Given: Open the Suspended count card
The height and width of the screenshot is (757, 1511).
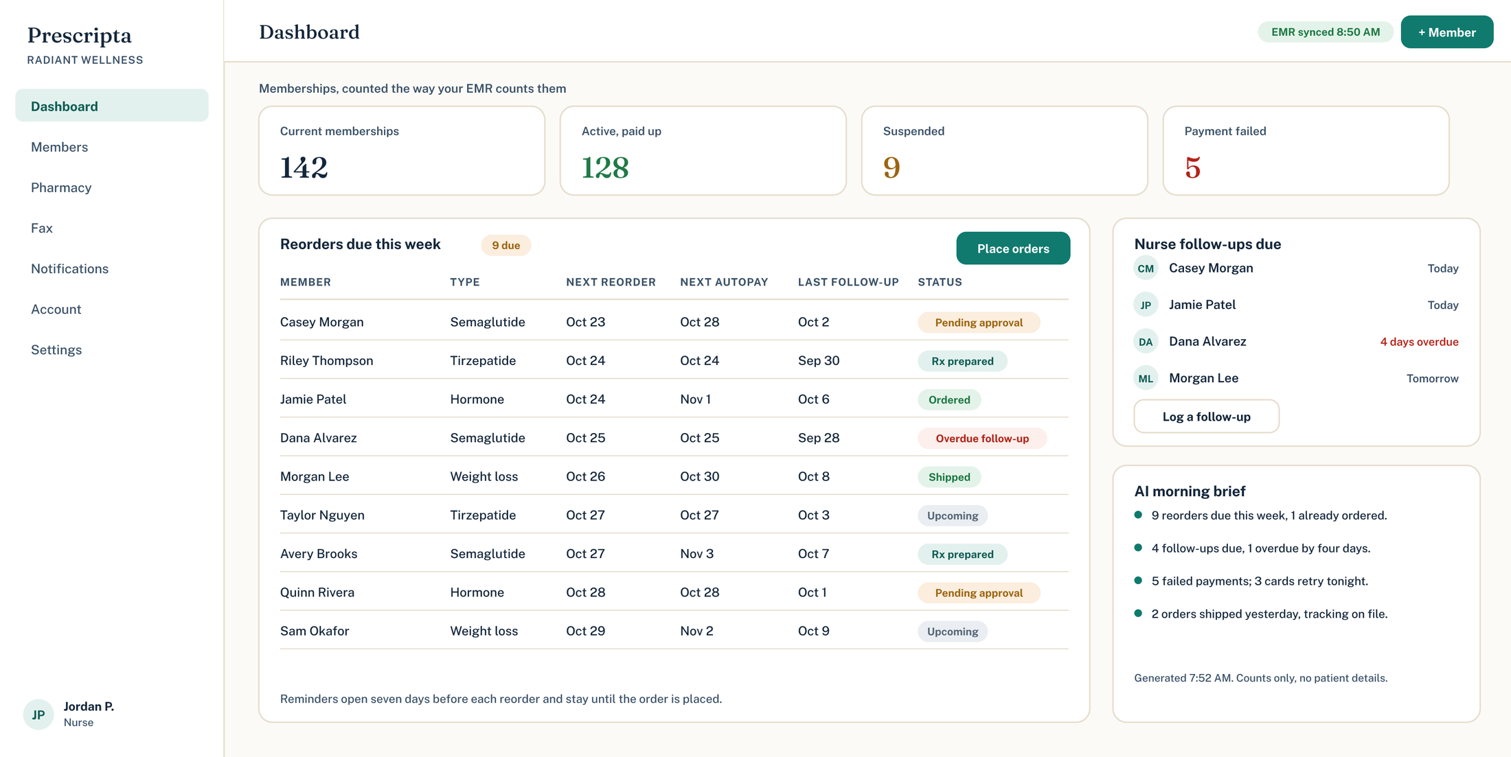Looking at the screenshot, I should (x=1005, y=150).
